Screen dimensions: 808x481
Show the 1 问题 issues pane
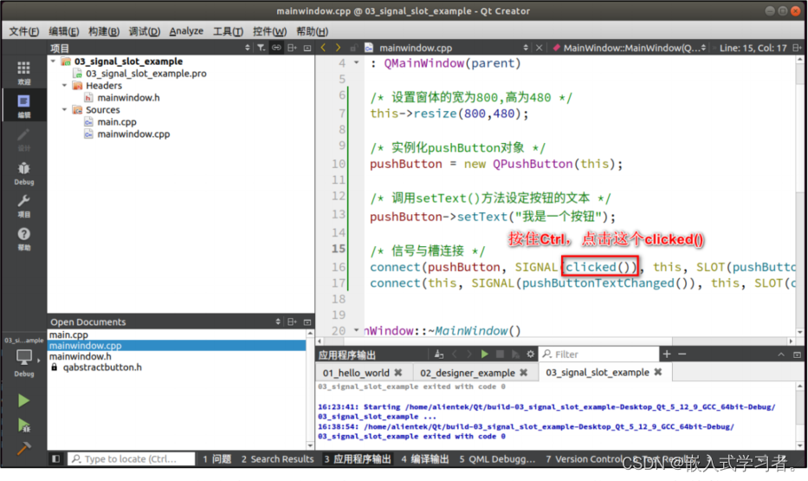point(217,458)
